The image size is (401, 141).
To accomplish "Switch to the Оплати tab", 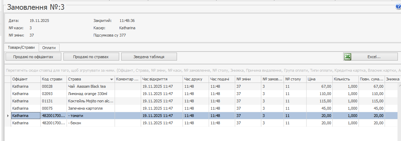I will [49, 48].
